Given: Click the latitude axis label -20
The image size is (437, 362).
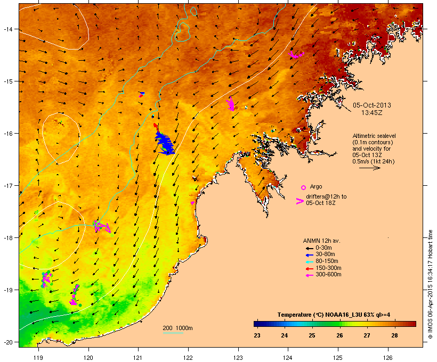Looking at the screenshot, I should [7, 342].
